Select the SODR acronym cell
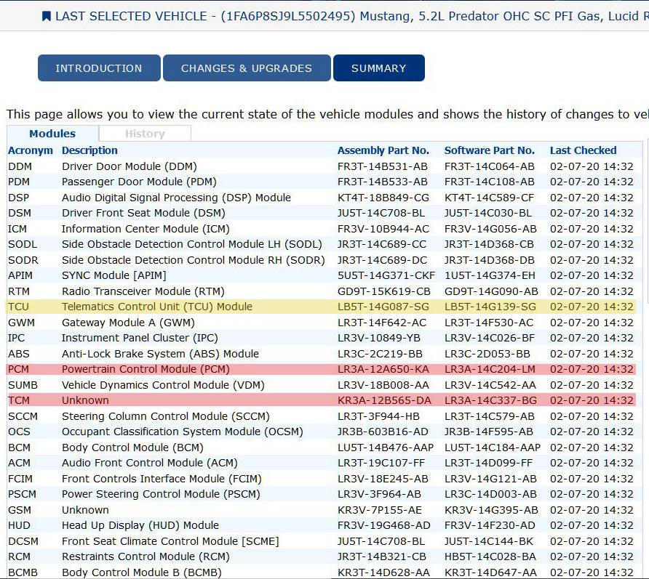Viewport: 649px width, 579px height. 23,260
